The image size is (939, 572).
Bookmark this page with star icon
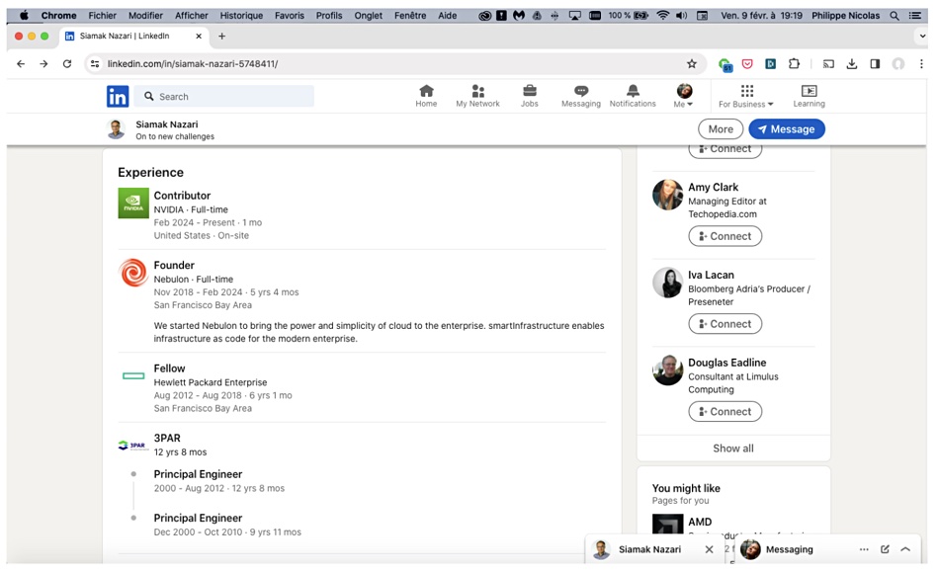coord(692,63)
